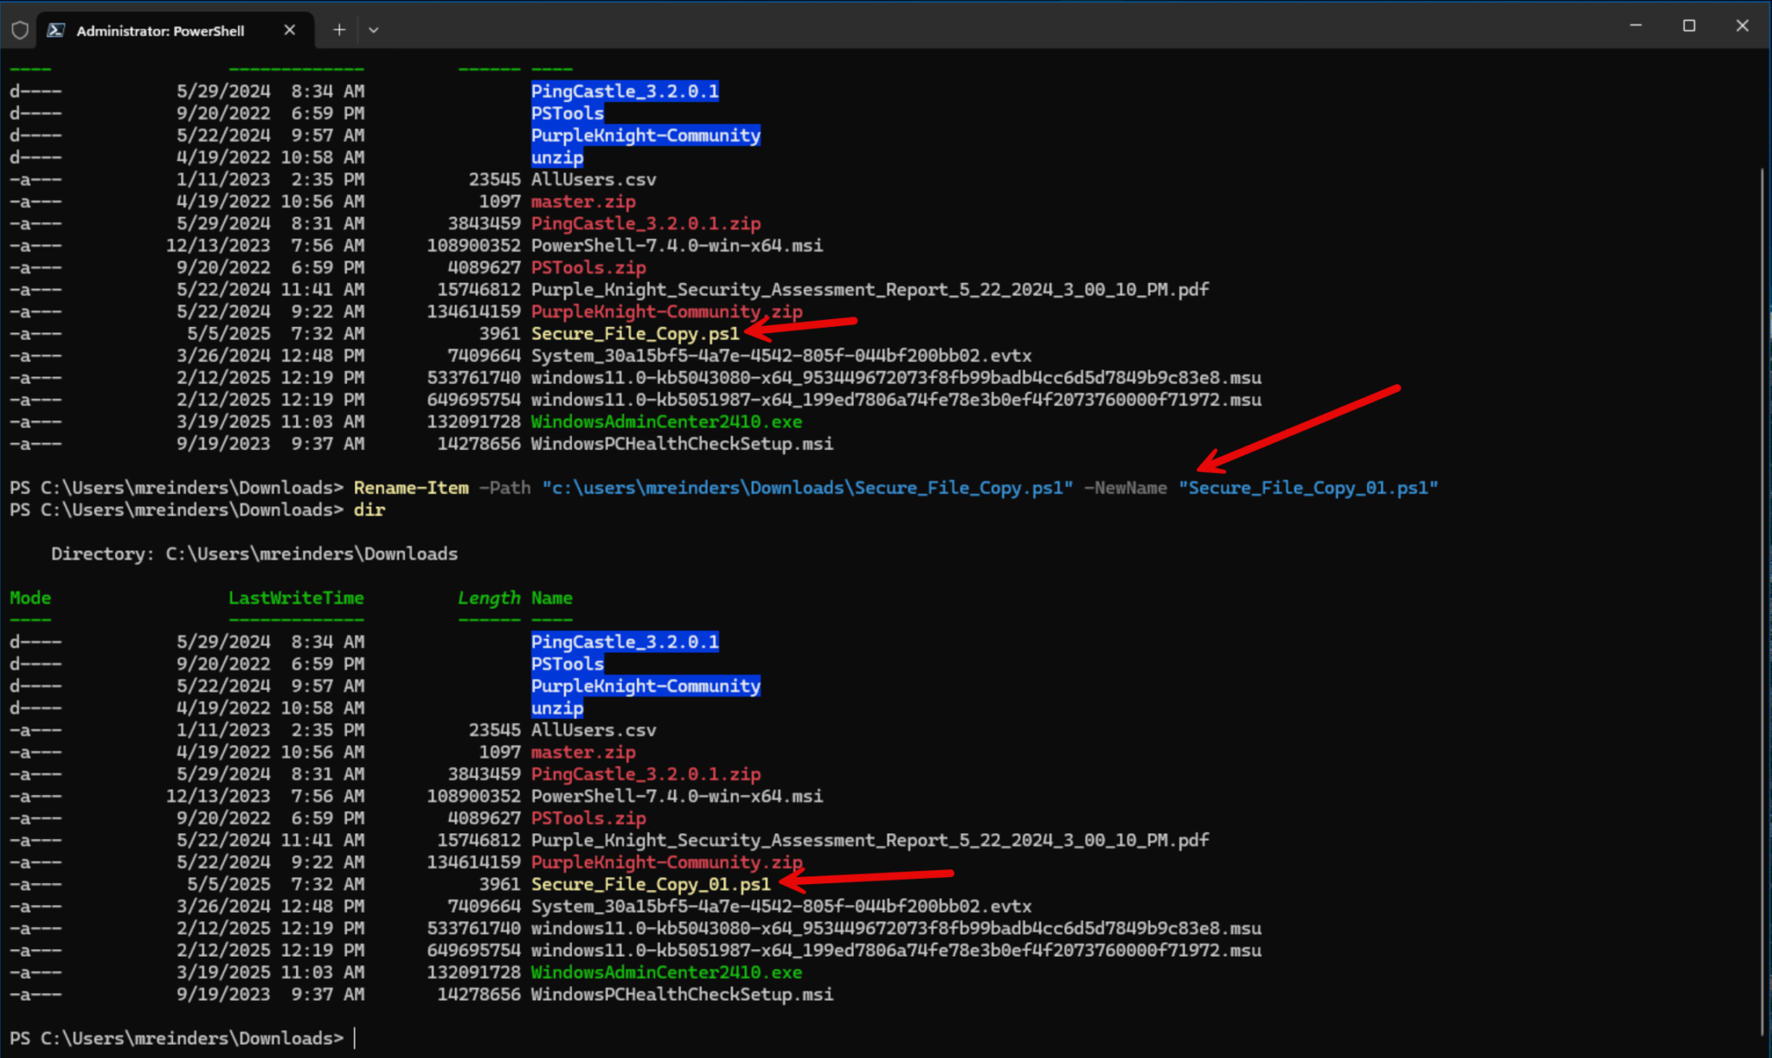Click the Secure_File_Copy_01.ps1 renamed file entry

pyautogui.click(x=650, y=883)
